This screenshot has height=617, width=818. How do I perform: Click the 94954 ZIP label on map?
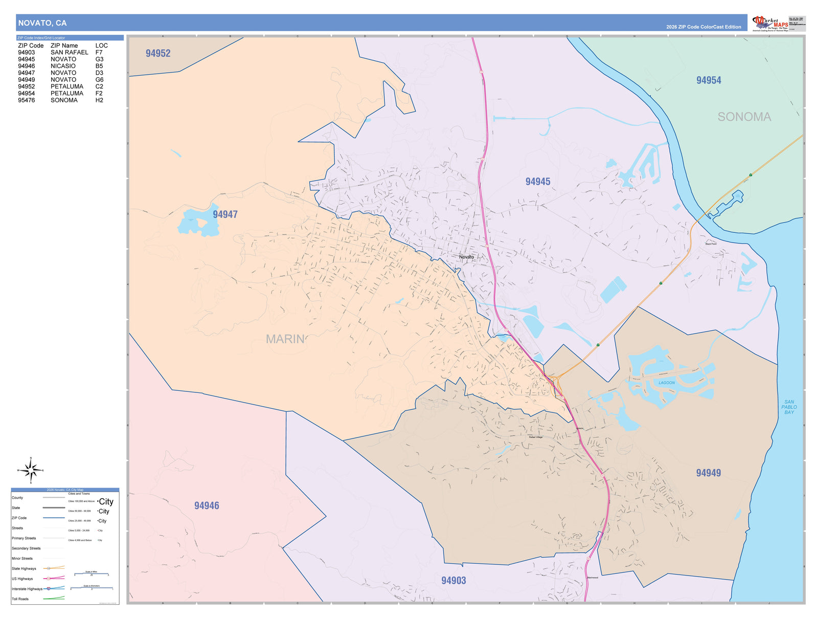tap(709, 80)
